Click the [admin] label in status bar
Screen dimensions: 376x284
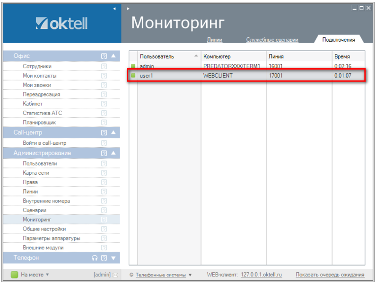click(x=102, y=275)
